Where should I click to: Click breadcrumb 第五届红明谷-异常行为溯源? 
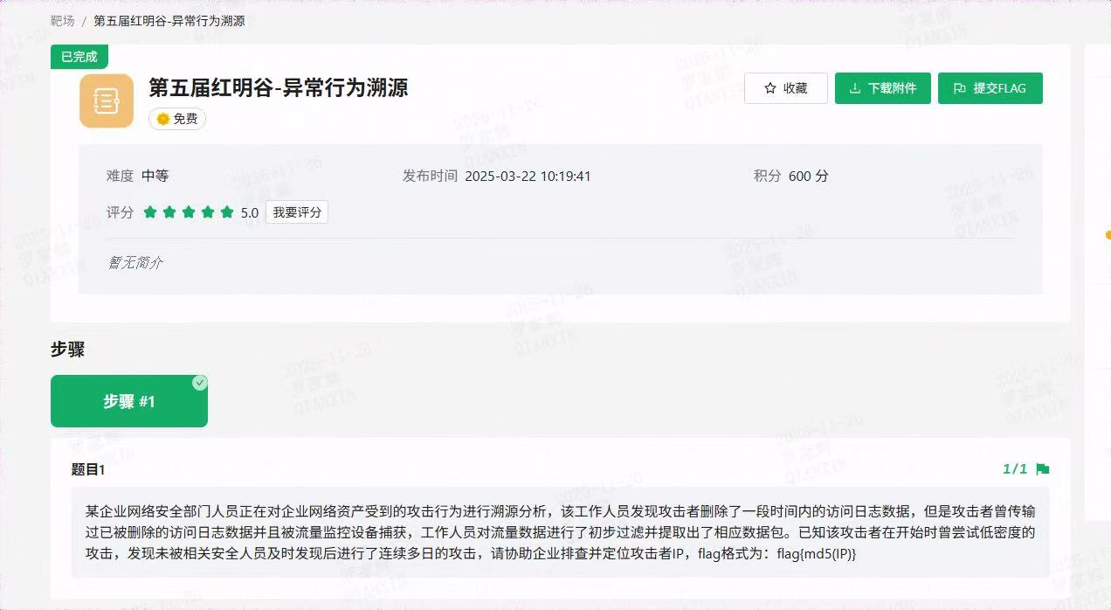[x=169, y=20]
